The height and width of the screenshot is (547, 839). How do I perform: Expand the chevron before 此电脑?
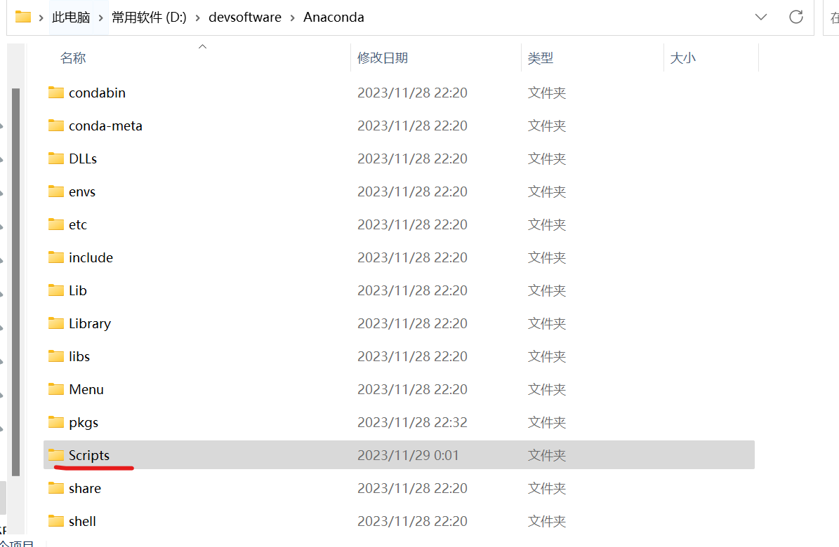click(x=41, y=18)
